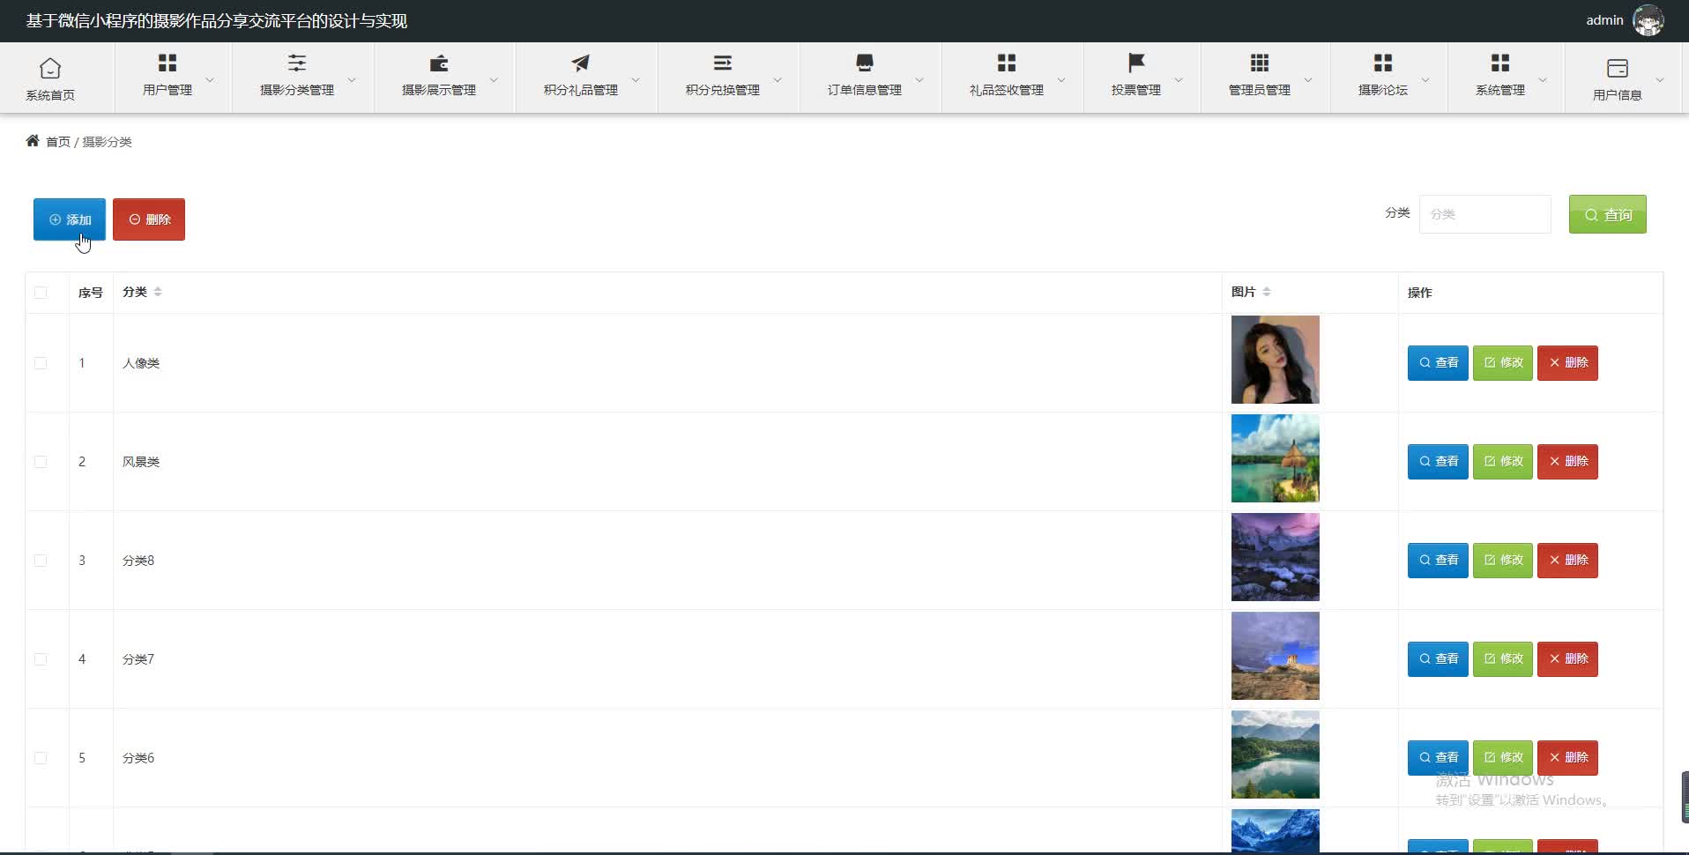Image resolution: width=1689 pixels, height=855 pixels.
Task: Check the row for 分类6
Action: pyautogui.click(x=41, y=758)
